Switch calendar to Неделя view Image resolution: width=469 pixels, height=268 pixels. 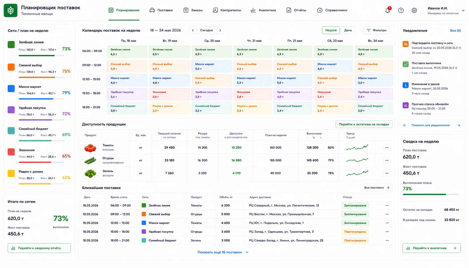point(331,30)
